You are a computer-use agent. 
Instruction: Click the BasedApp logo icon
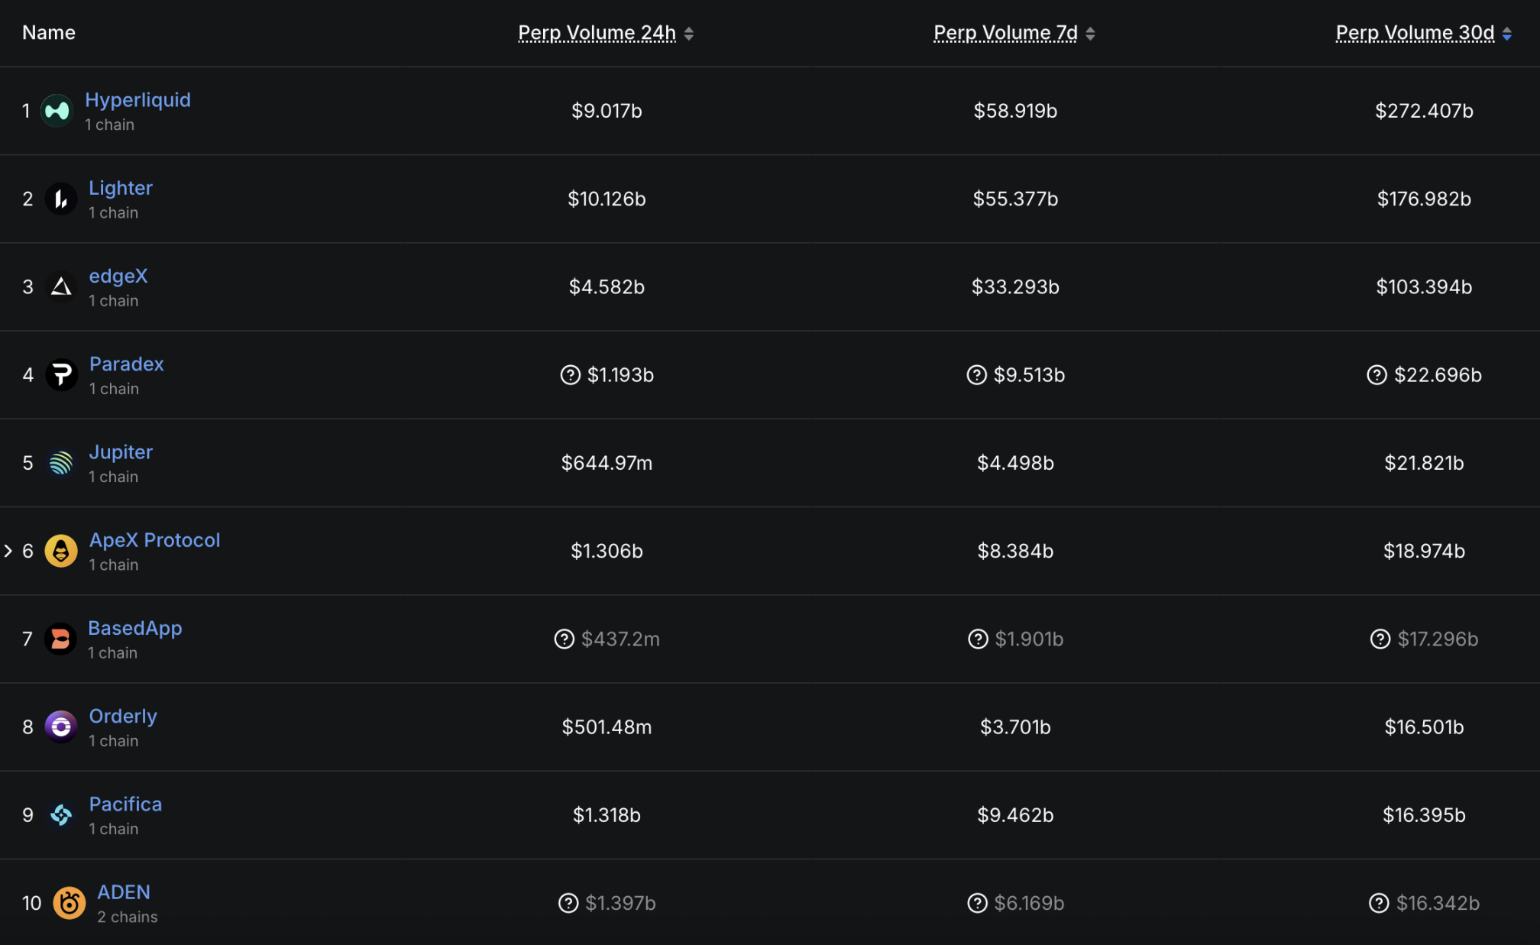[x=60, y=639]
